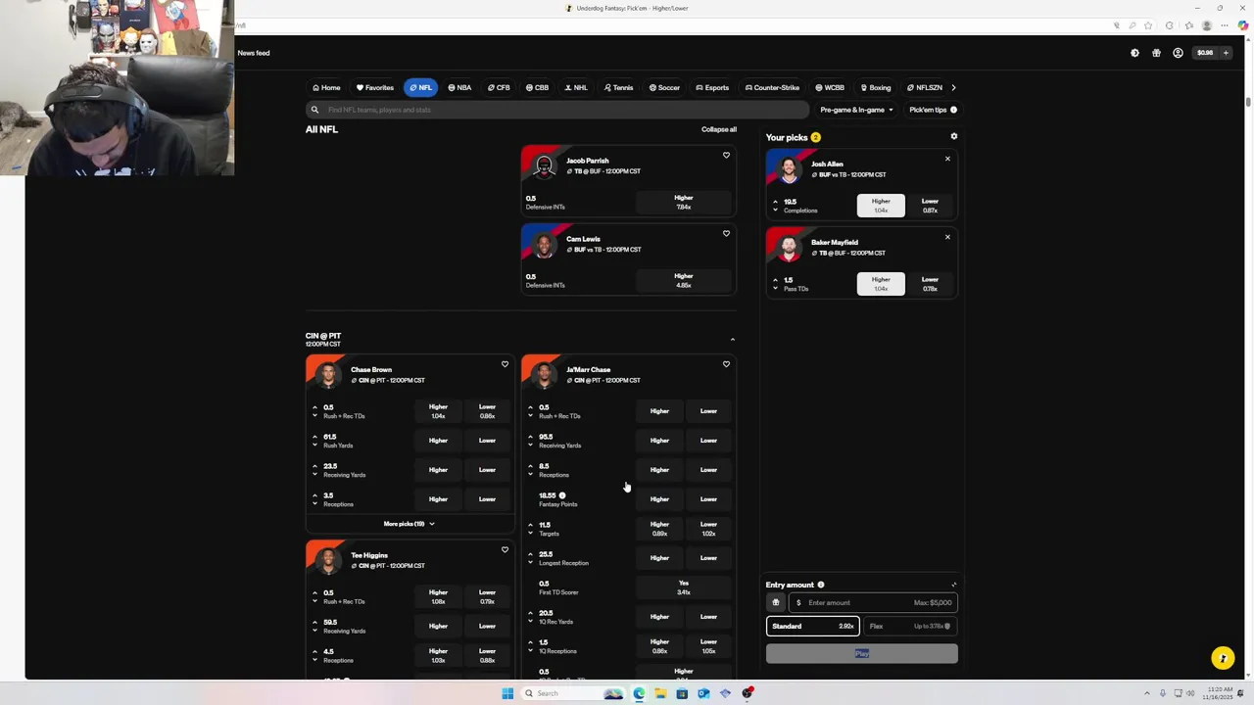Click the Find NFL teams search box
Image resolution: width=1254 pixels, height=705 pixels.
[557, 110]
